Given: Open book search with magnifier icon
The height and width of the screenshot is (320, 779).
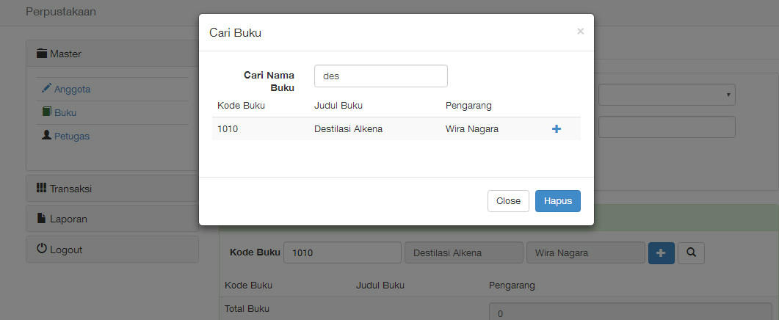Looking at the screenshot, I should (691, 253).
